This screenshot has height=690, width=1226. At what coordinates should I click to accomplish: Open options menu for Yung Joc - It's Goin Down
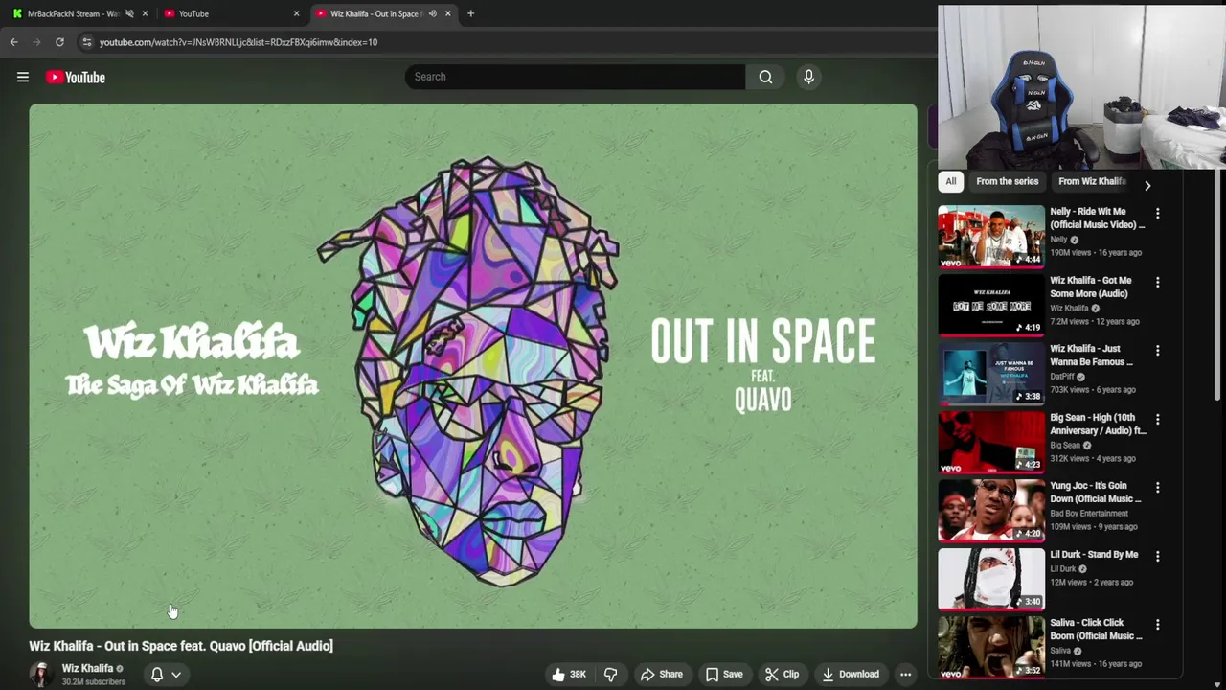pyautogui.click(x=1157, y=488)
